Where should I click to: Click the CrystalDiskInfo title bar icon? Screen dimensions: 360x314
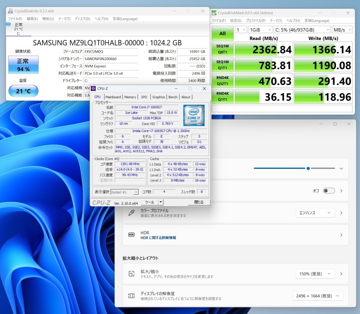click(10, 11)
